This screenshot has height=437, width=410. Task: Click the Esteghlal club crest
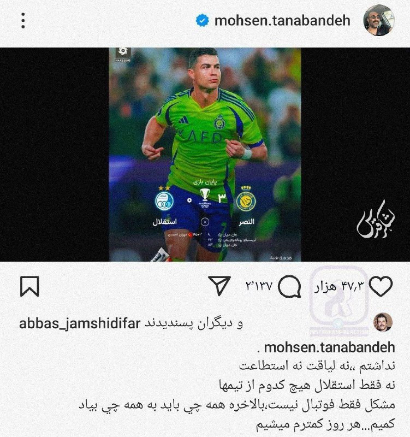(x=164, y=200)
